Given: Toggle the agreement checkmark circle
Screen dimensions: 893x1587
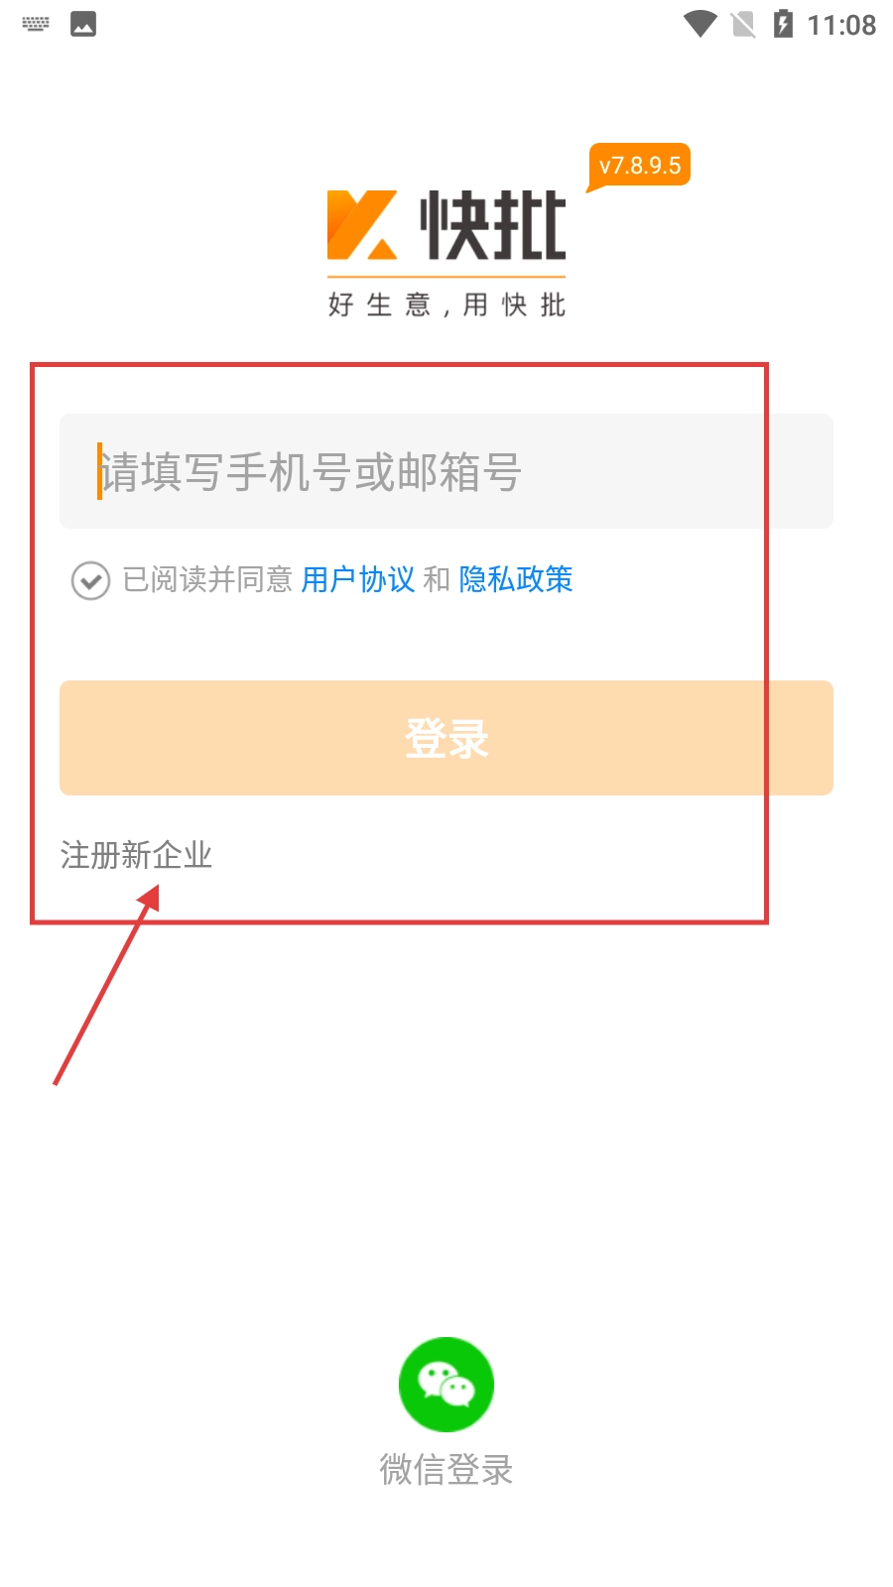Looking at the screenshot, I should coord(90,580).
